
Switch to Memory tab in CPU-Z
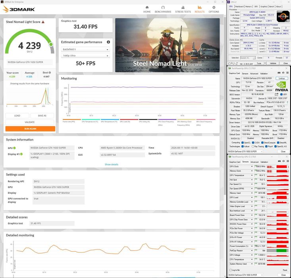point(249,6)
